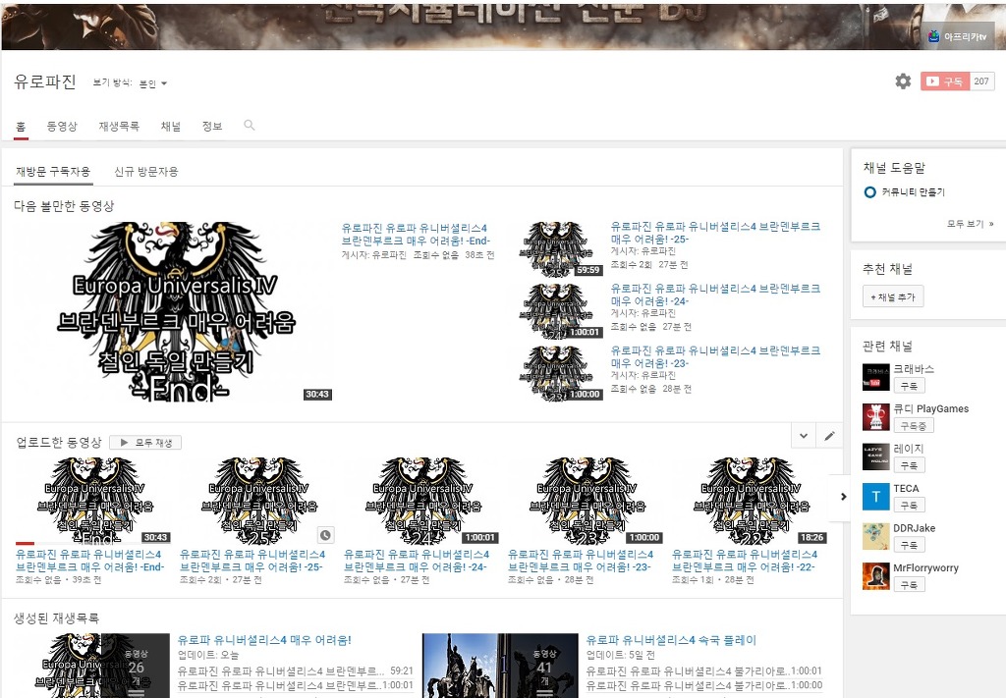Screen dimensions: 1006x698
Task: Open the 재생목록 tab
Action: click(x=119, y=127)
